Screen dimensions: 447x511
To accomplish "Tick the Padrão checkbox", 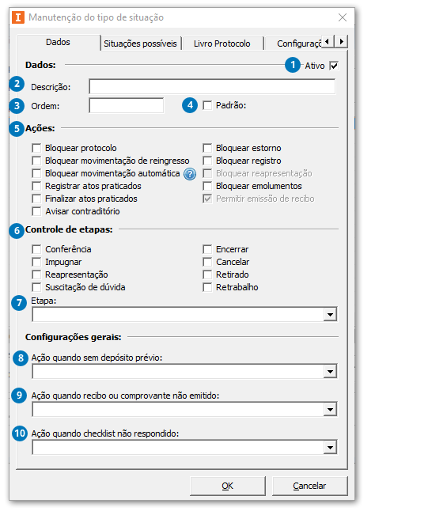I will point(207,105).
